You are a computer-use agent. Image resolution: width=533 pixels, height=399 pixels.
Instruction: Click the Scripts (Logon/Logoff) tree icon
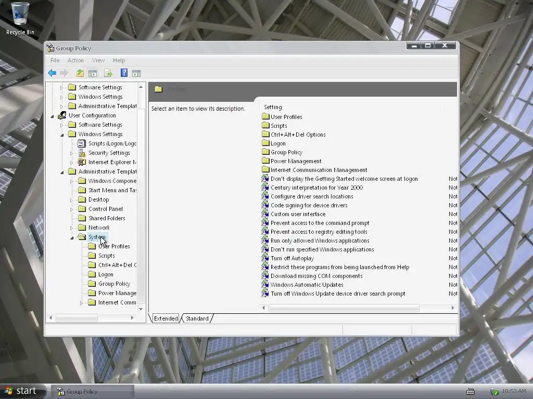click(82, 143)
